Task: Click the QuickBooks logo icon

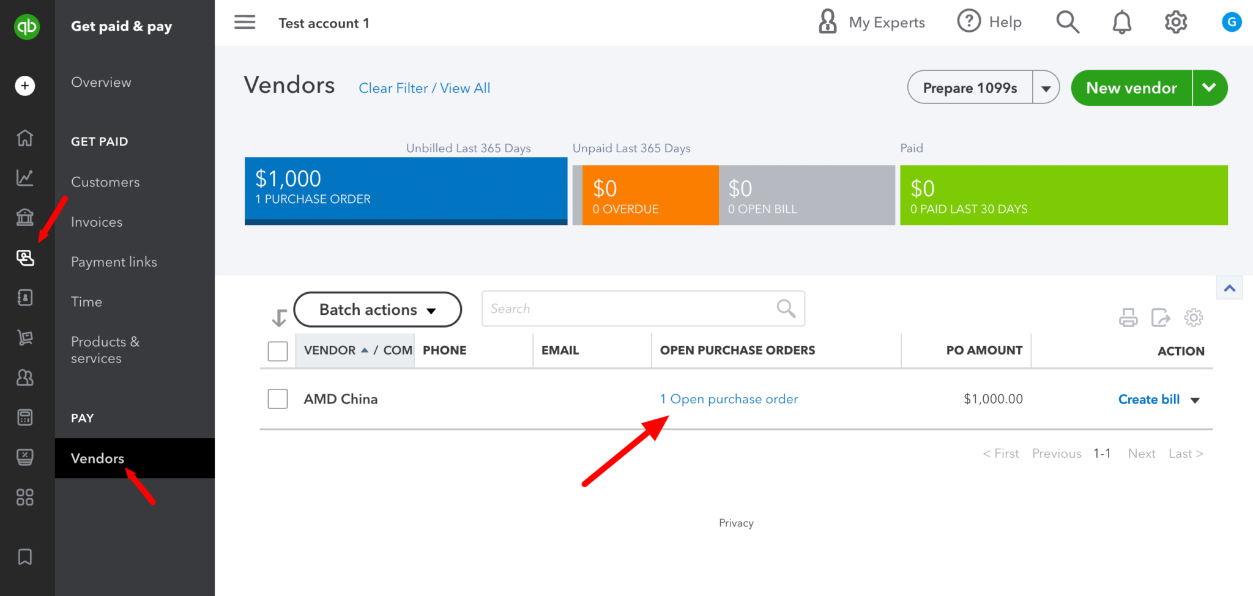Action: [27, 26]
